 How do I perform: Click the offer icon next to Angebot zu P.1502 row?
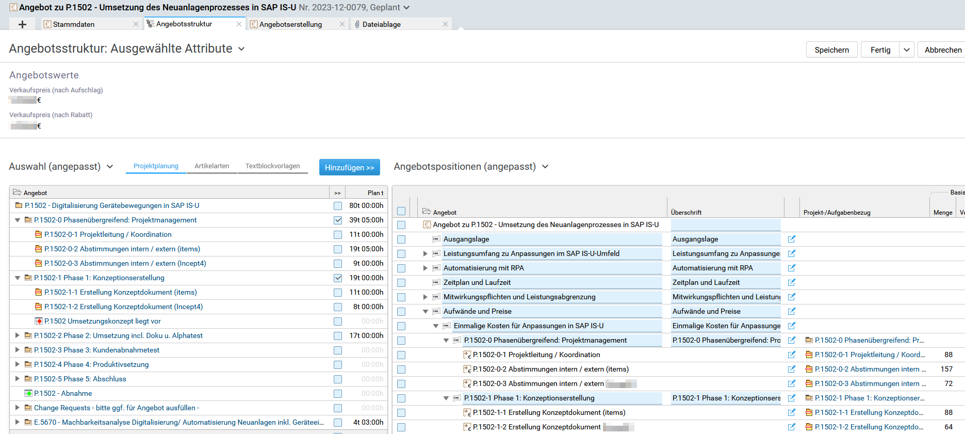(427, 224)
